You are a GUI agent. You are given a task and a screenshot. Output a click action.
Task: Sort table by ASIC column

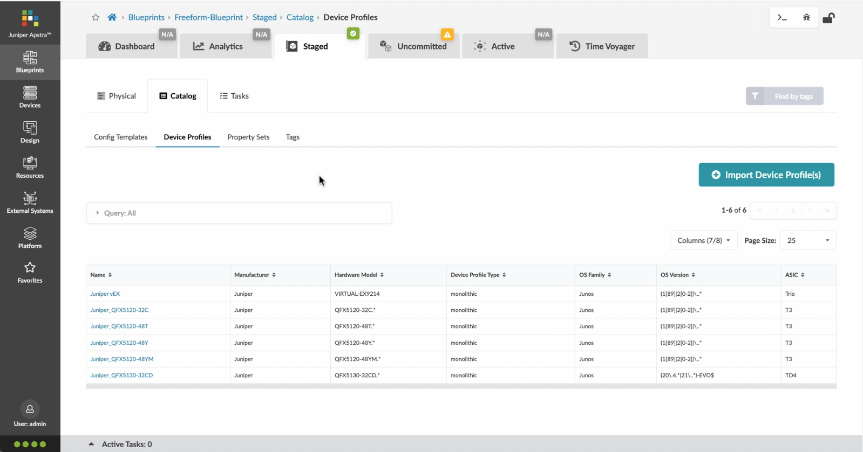(795, 275)
